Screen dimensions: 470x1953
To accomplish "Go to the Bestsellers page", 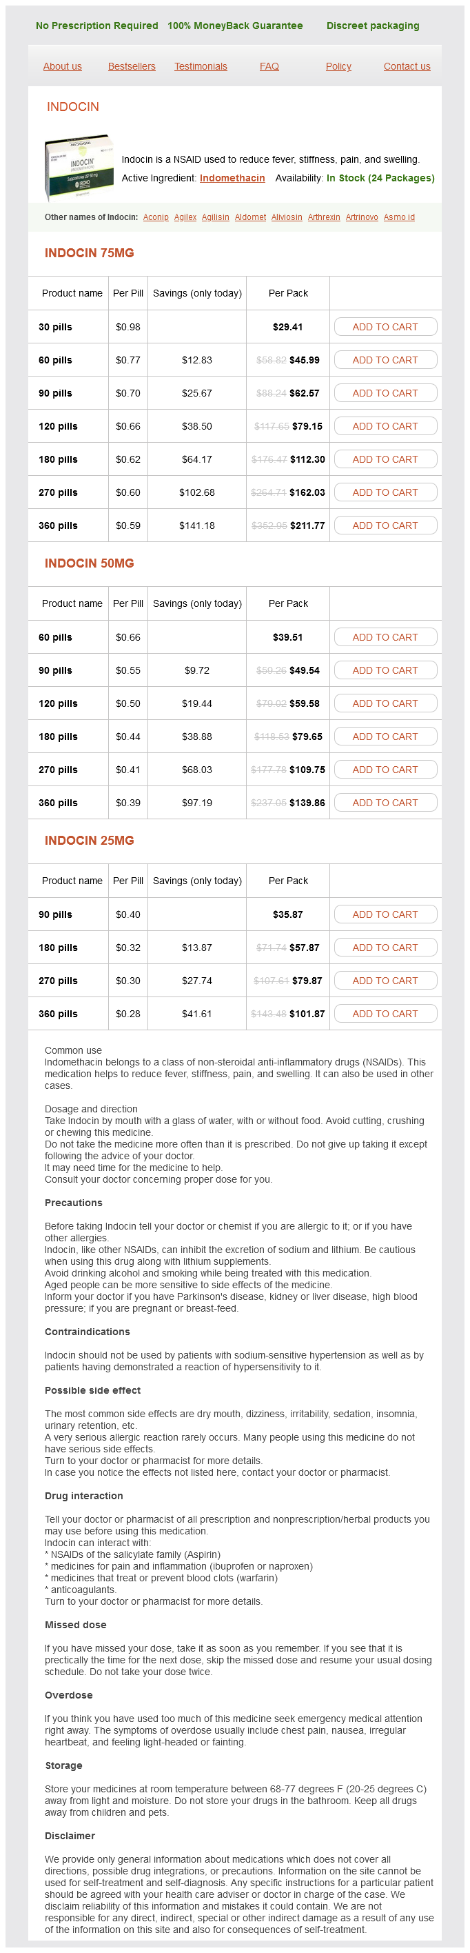I will click(x=131, y=67).
